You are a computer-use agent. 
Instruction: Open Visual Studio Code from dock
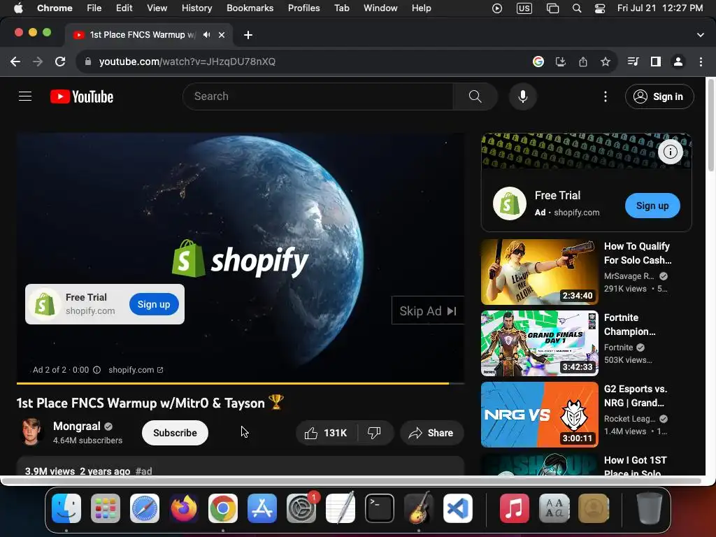458,508
